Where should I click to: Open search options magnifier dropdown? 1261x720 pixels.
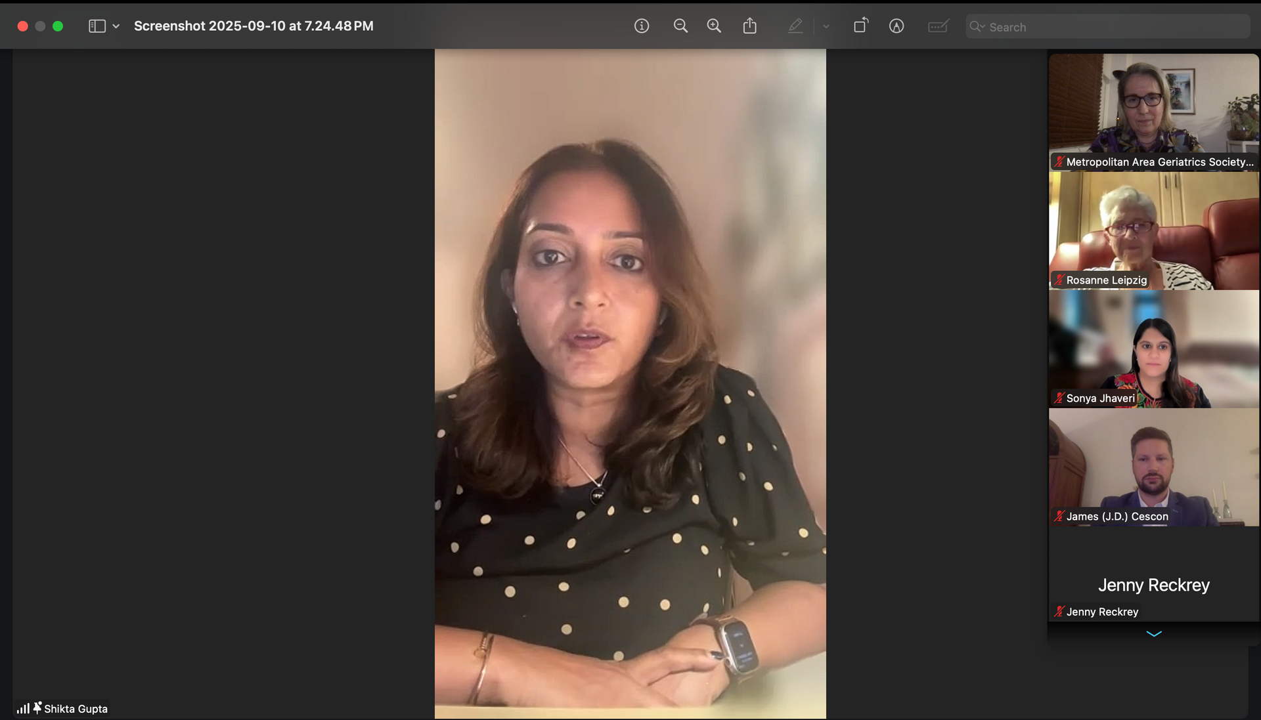[977, 27]
